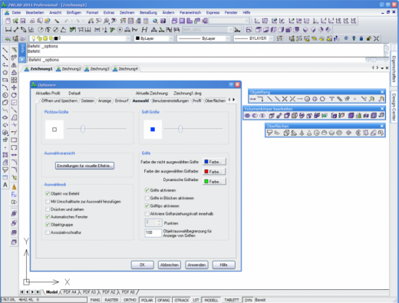Click the Sphere surface icon in Oberflächen toolbar
The width and height of the screenshot is (399, 303).
pos(317,133)
